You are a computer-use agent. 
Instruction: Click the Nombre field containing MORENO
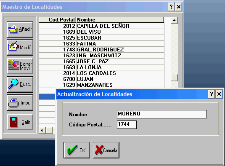click(162, 114)
